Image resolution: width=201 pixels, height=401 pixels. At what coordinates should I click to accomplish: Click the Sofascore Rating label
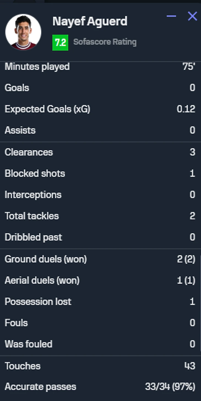tap(105, 42)
